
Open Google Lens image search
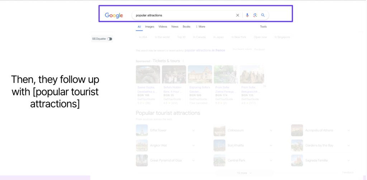tap(255, 15)
